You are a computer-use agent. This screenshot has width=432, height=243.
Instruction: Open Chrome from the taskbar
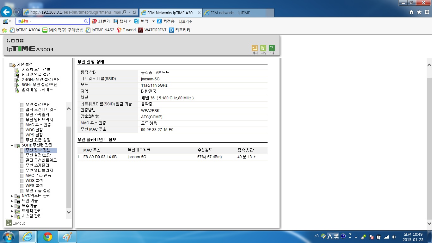click(x=48, y=237)
